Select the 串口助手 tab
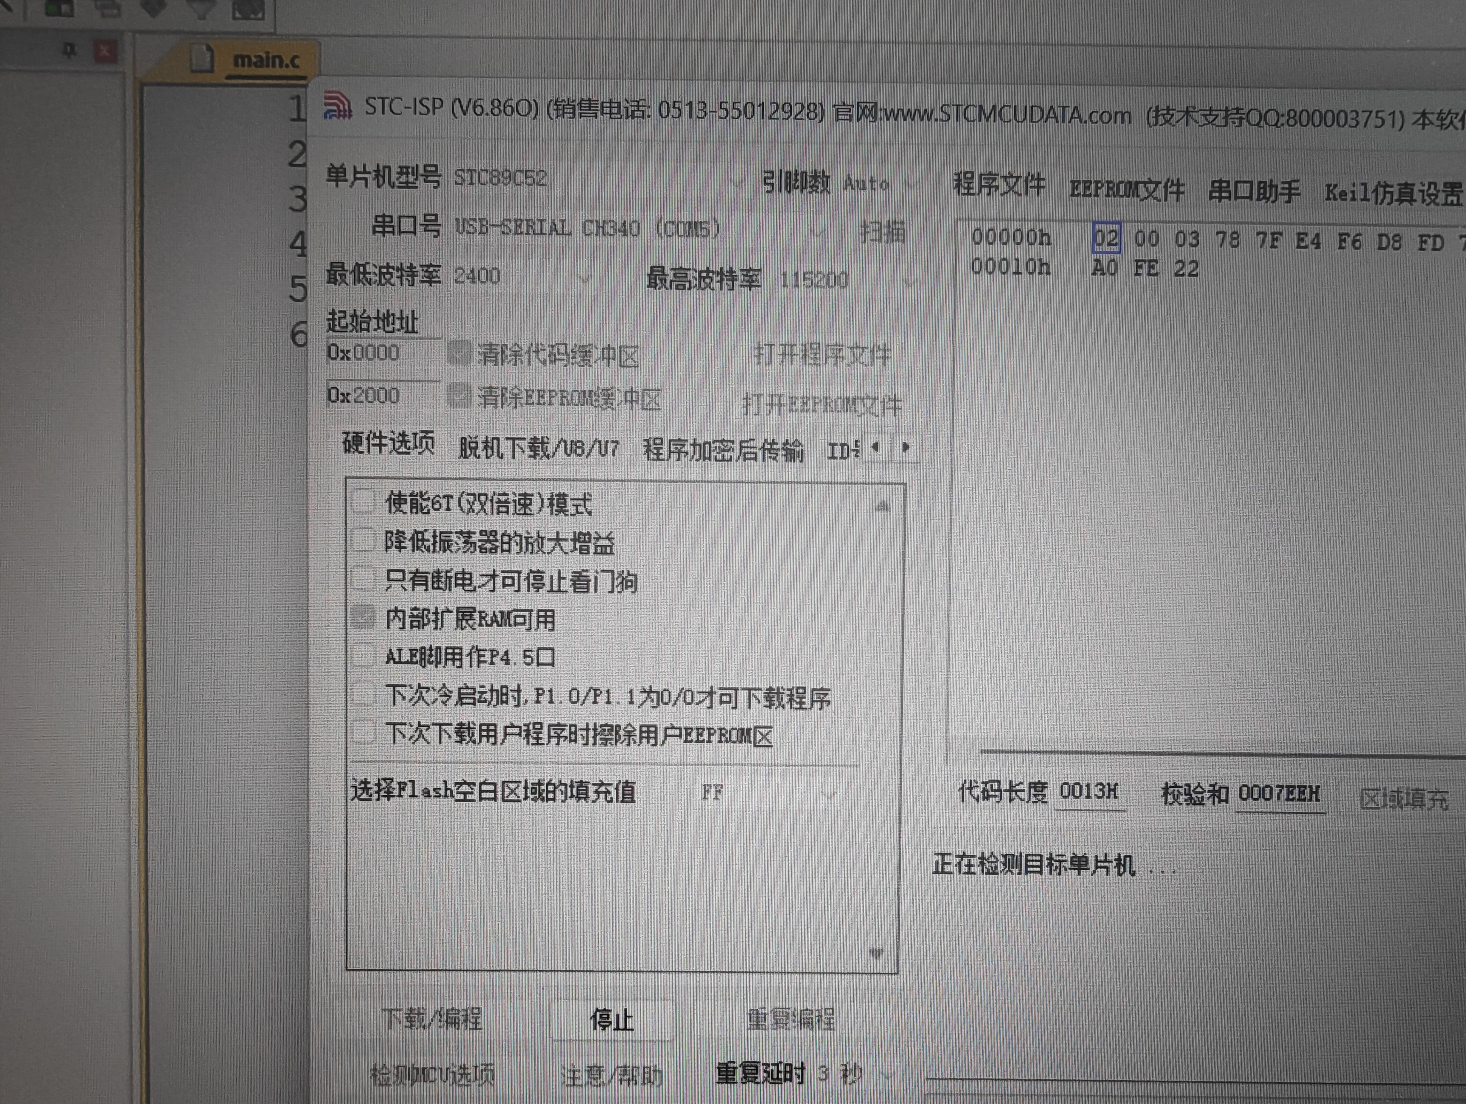This screenshot has width=1466, height=1104. (x=1254, y=192)
